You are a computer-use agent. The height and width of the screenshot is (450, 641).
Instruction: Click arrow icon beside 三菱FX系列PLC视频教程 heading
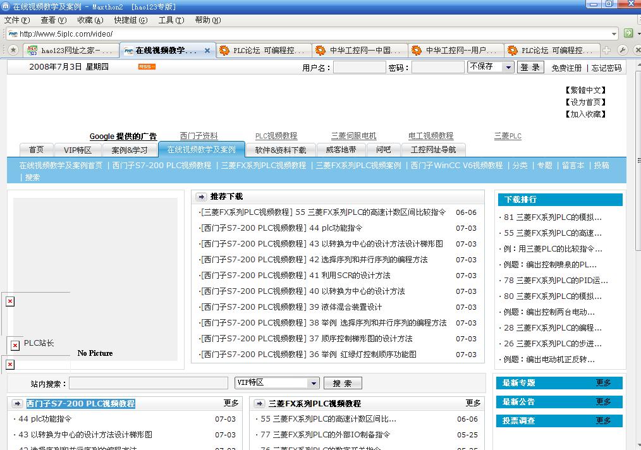[x=259, y=403]
